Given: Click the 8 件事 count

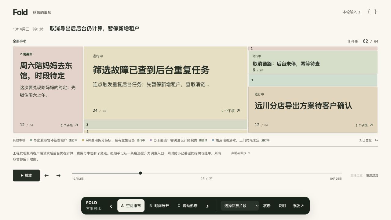Looking at the screenshot, I should coord(353,41).
